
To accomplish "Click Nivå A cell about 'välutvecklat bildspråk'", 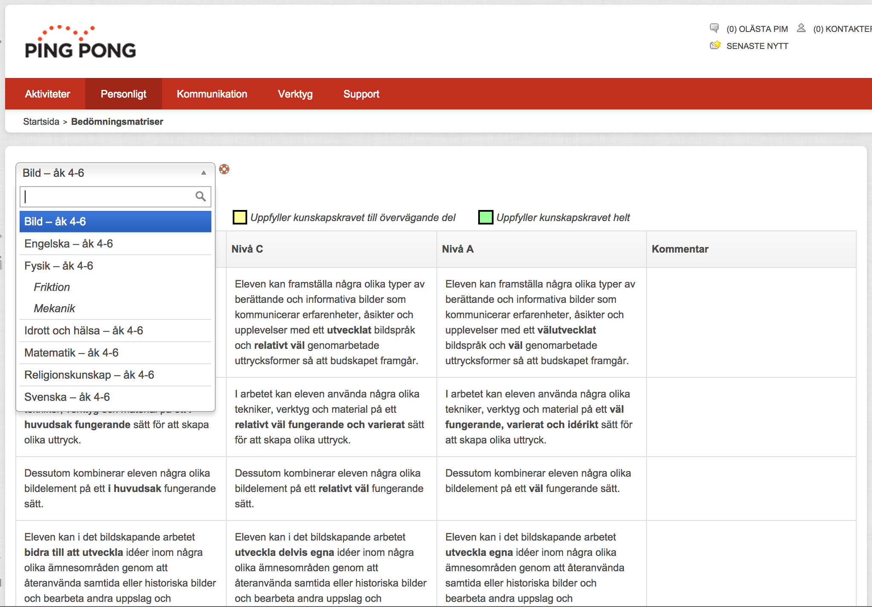I will tap(542, 322).
